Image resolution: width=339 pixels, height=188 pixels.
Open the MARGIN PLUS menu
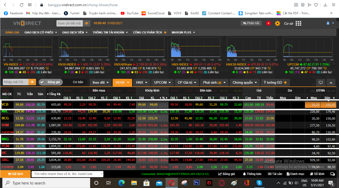click(x=183, y=32)
